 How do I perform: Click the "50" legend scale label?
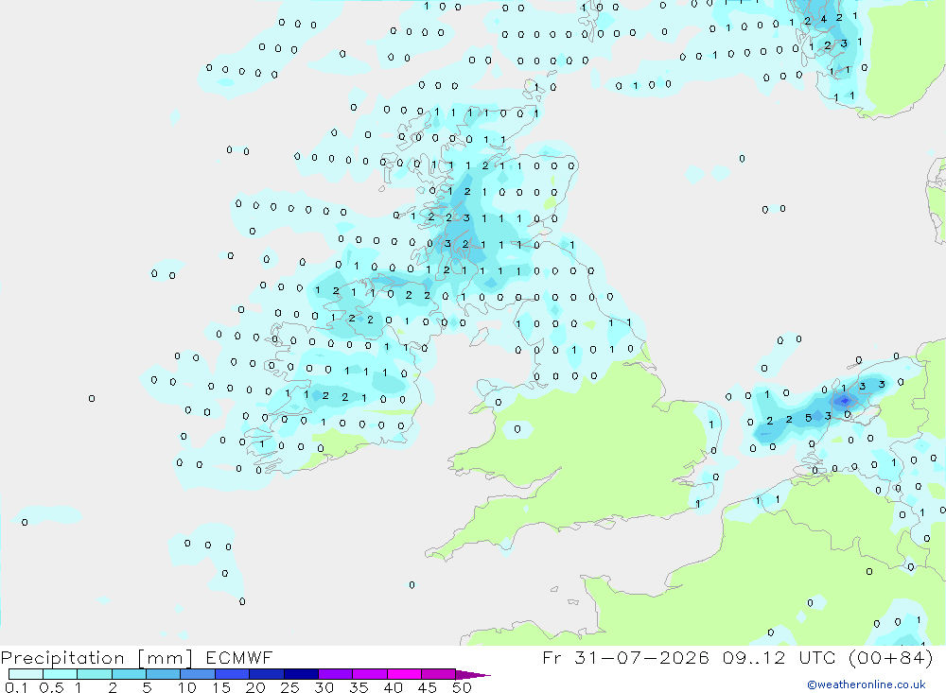pos(462,687)
